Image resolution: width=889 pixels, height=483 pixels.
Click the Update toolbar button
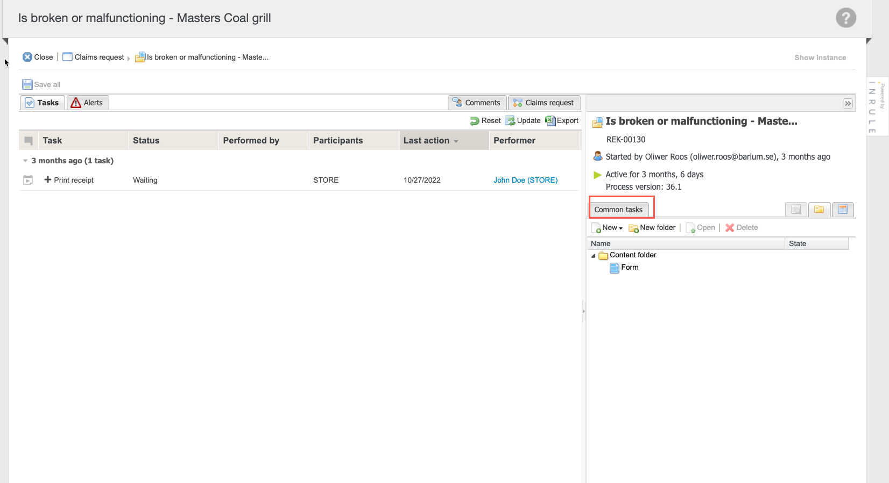coord(523,121)
